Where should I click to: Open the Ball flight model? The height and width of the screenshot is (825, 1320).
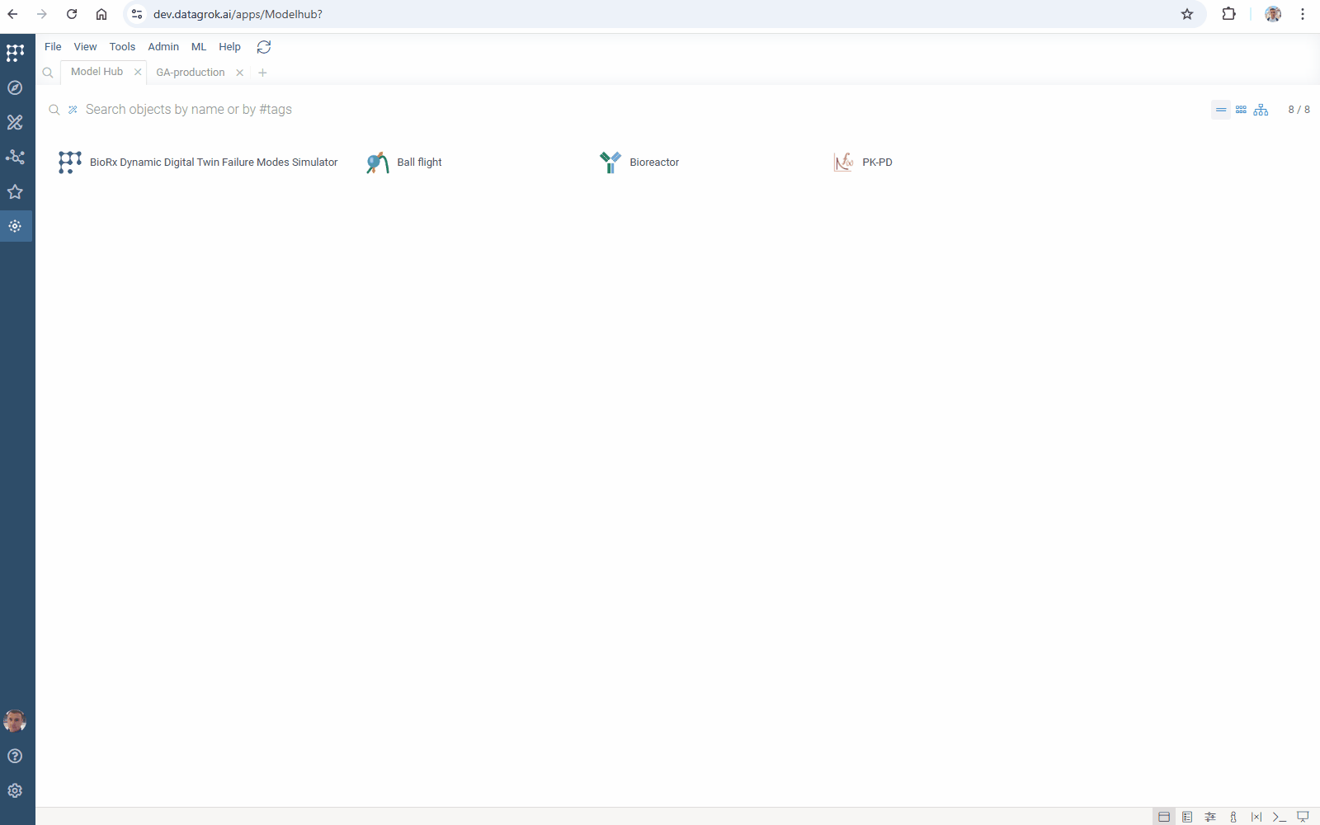(419, 163)
